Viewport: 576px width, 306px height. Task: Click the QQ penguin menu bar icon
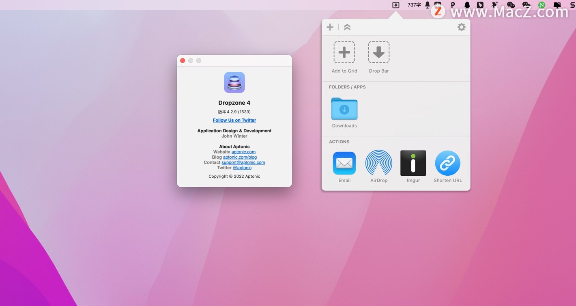click(467, 5)
